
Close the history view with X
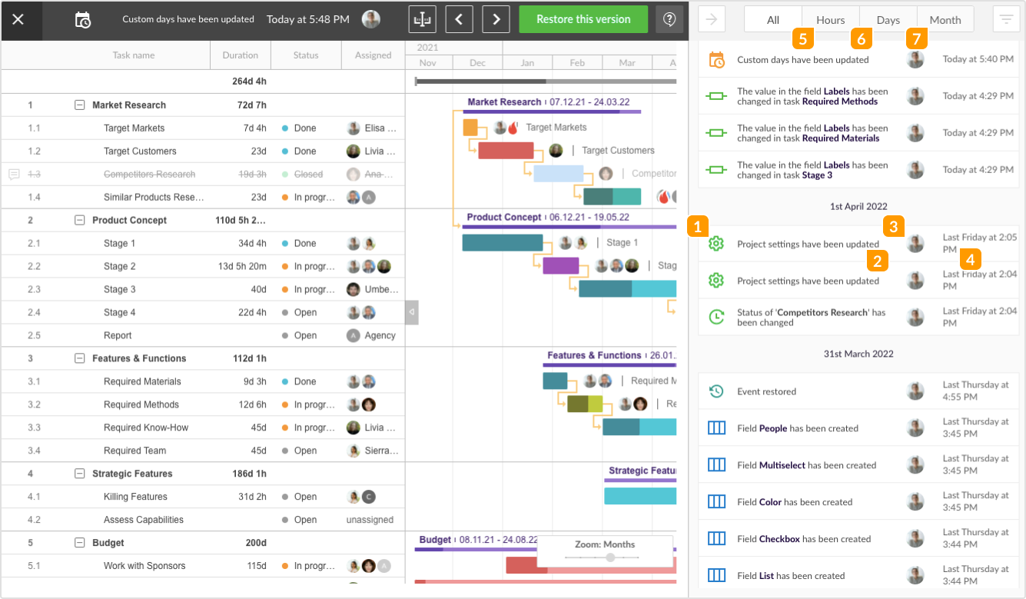pyautogui.click(x=18, y=19)
